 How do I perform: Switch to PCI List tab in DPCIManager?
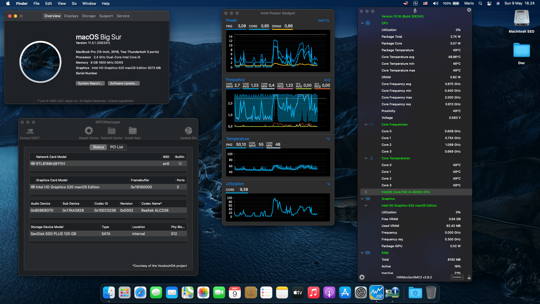pyautogui.click(x=117, y=147)
